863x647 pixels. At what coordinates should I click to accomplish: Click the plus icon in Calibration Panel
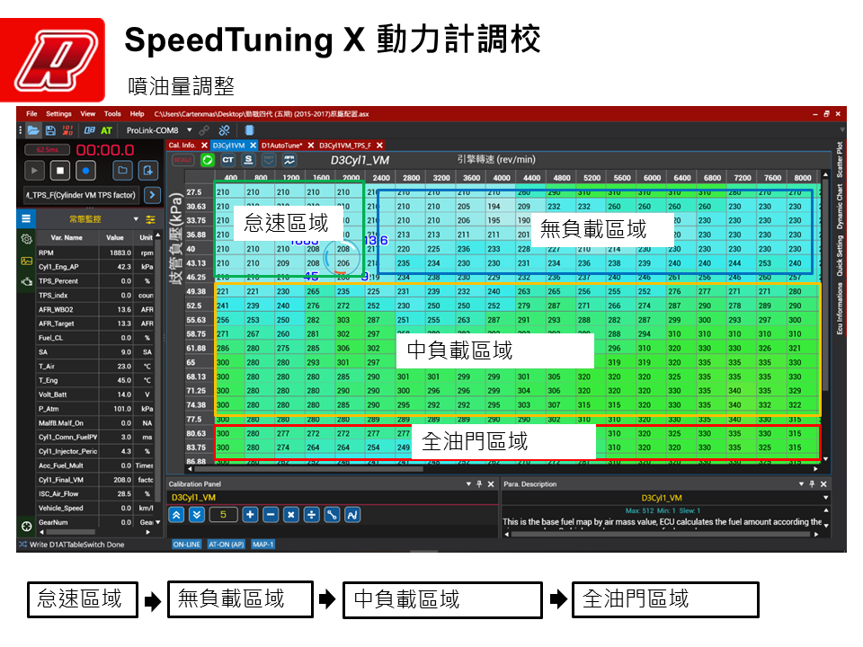click(x=250, y=515)
